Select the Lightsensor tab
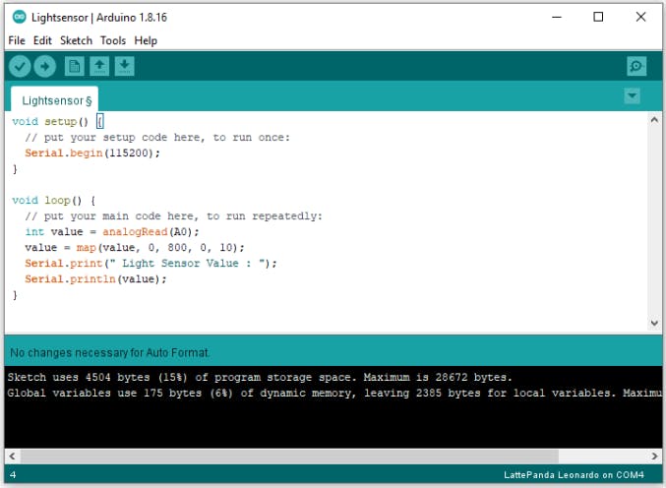The height and width of the screenshot is (488, 666). coord(55,100)
